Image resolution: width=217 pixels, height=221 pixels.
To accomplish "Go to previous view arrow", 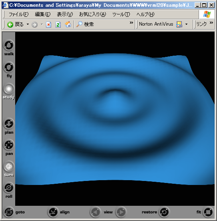I will [x=95, y=212].
